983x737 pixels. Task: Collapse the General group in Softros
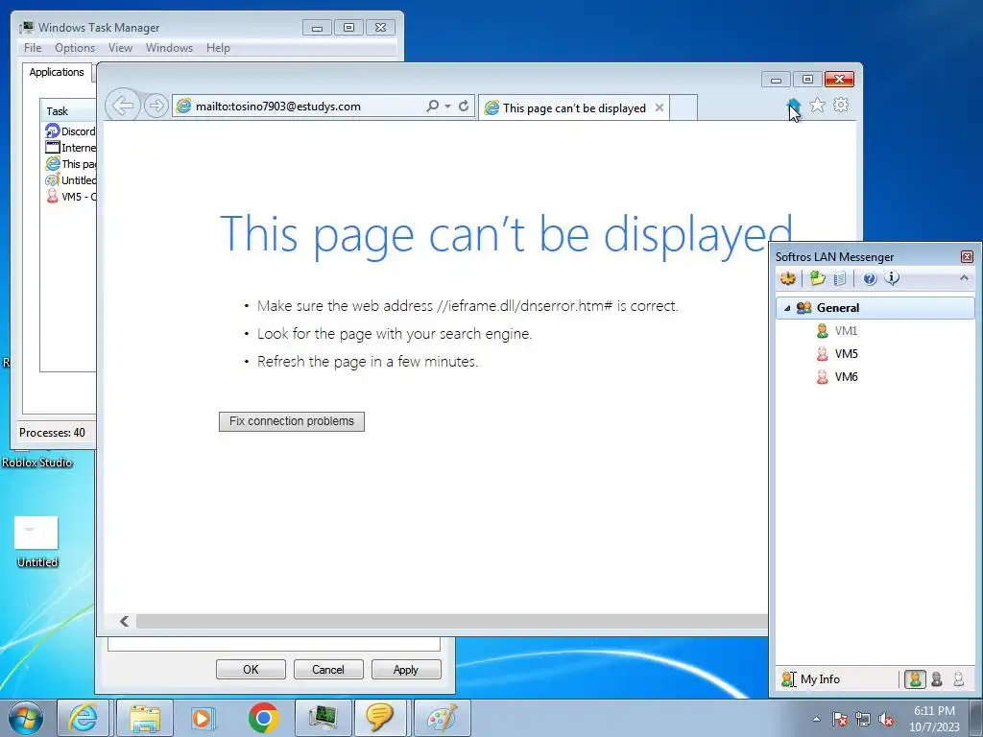click(787, 308)
